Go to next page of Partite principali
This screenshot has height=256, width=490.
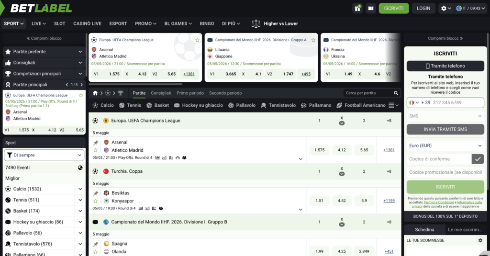[82, 85]
